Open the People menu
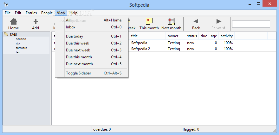279x135 pixels. pyautogui.click(x=47, y=13)
